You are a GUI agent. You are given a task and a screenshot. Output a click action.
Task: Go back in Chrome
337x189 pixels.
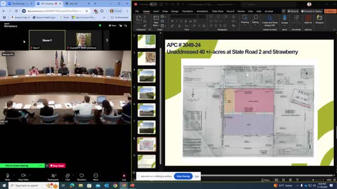coord(4,11)
